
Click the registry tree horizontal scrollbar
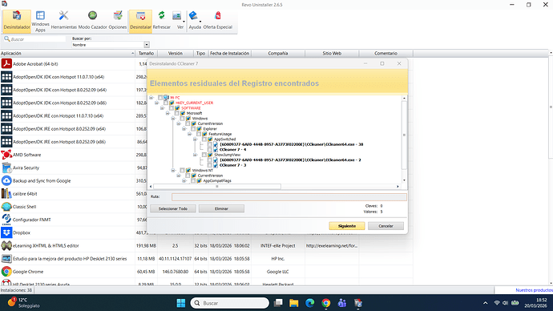(x=217, y=187)
